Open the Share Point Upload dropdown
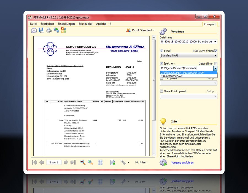Image resolution: width=248 pixels, height=193 pixels. 188,96
